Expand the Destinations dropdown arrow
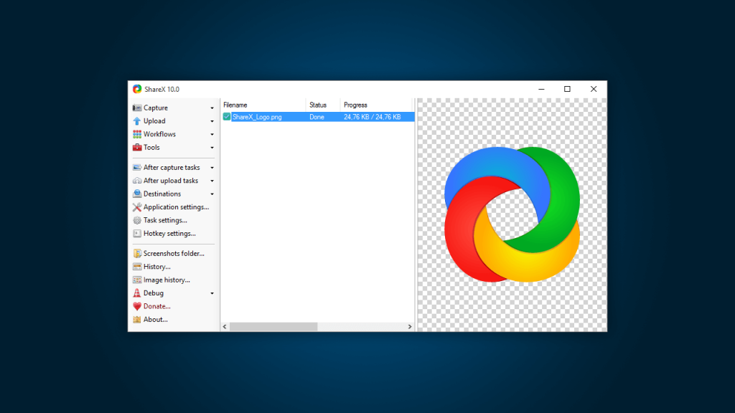The image size is (735, 413). 212,194
